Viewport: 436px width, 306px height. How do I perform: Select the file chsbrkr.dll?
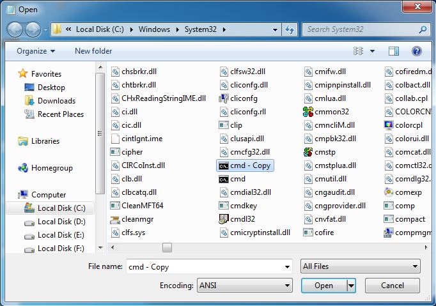click(x=134, y=72)
